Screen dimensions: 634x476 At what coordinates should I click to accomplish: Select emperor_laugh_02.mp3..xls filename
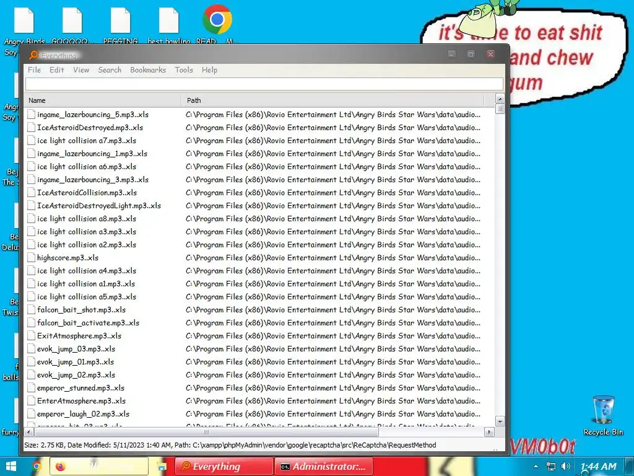[84, 413]
